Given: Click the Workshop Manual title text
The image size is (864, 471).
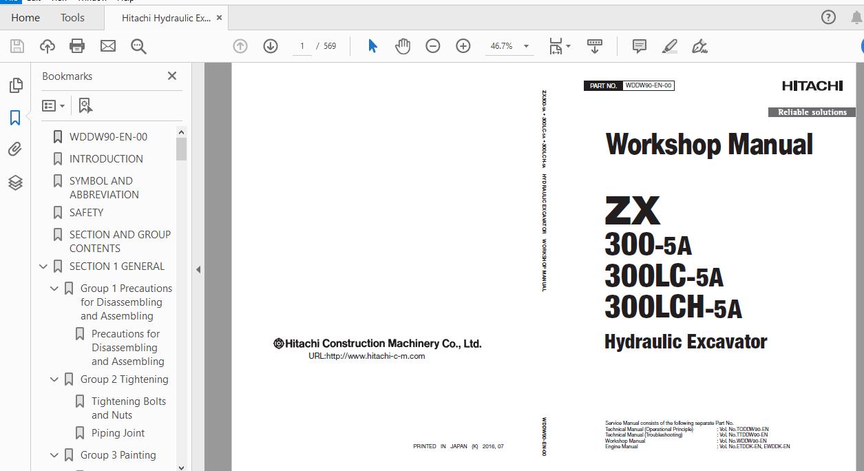Looking at the screenshot, I should pyautogui.click(x=709, y=144).
